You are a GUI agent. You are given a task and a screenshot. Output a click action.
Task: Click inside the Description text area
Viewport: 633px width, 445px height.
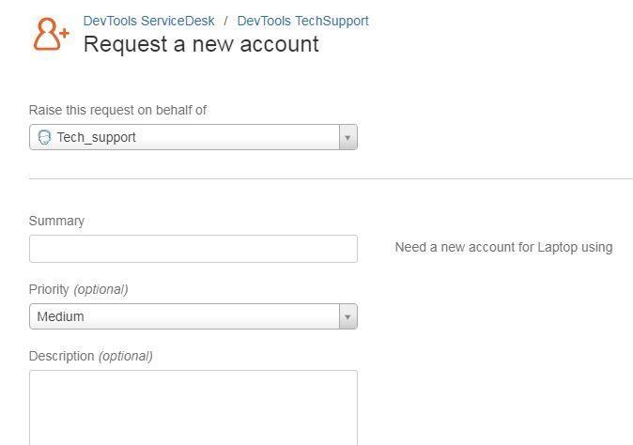coord(193,407)
